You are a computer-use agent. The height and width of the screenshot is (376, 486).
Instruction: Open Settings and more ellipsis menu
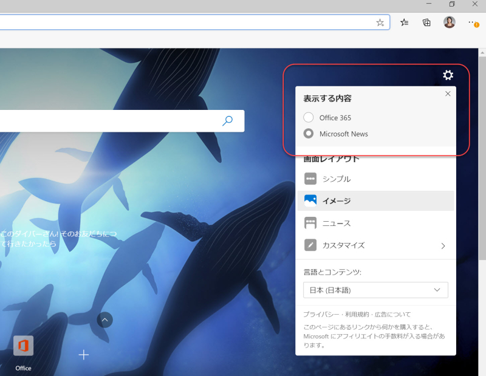[x=473, y=22]
